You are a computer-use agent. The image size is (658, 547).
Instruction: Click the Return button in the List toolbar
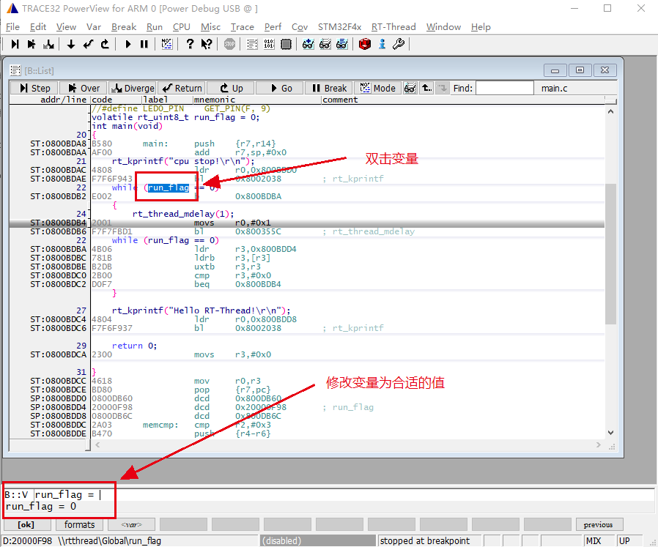tap(182, 88)
